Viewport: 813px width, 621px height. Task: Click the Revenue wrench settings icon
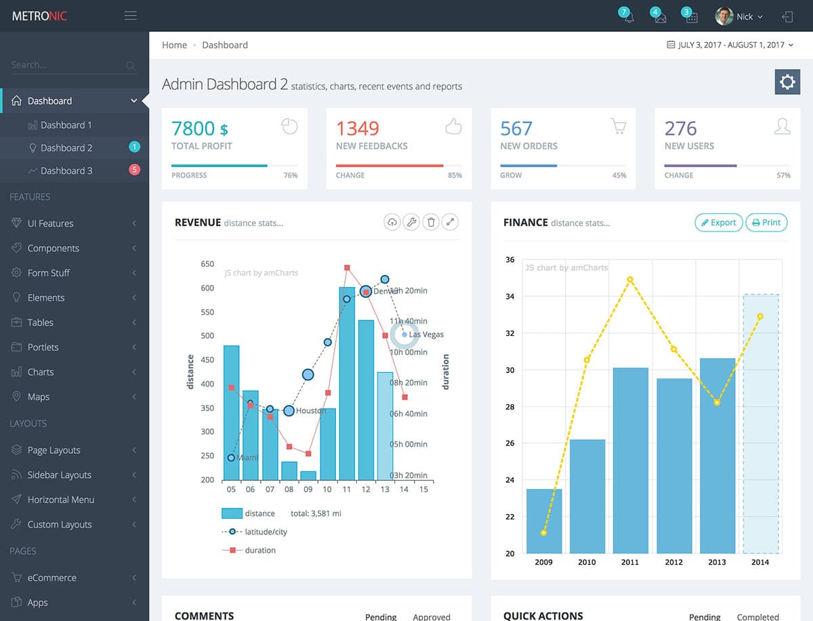(411, 222)
